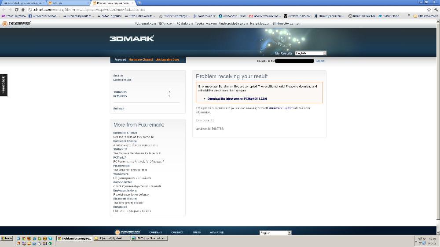This screenshot has height=247, width=440.
Task: Open the 3DMark05 results link
Action: (x=120, y=92)
